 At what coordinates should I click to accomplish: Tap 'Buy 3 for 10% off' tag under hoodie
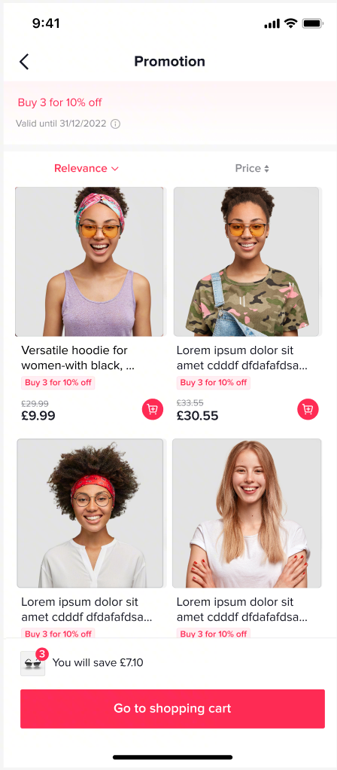coord(58,383)
